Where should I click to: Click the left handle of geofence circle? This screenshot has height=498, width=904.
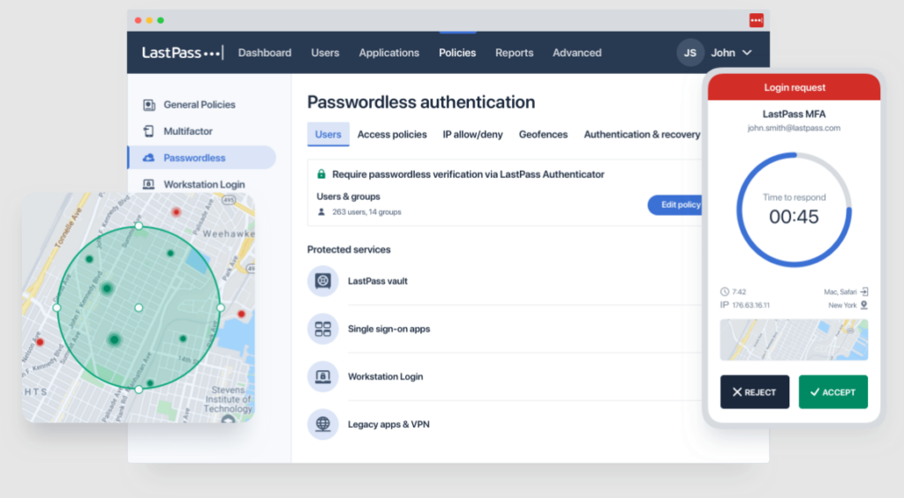57,308
